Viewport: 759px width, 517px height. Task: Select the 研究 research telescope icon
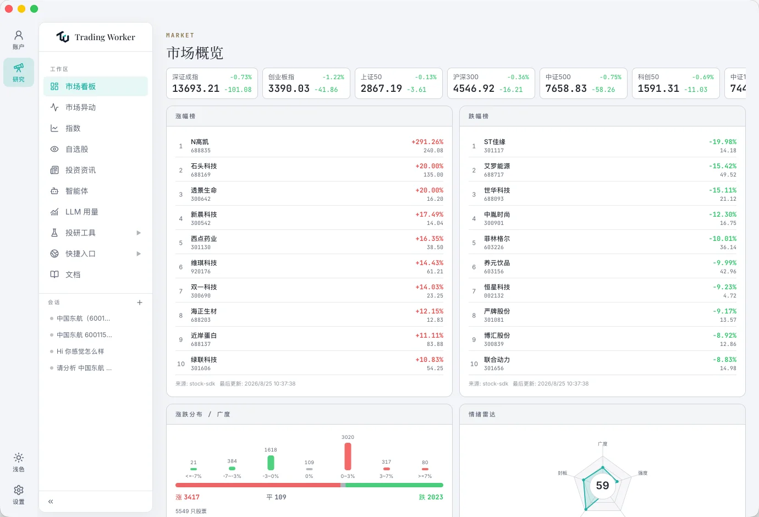click(x=19, y=72)
